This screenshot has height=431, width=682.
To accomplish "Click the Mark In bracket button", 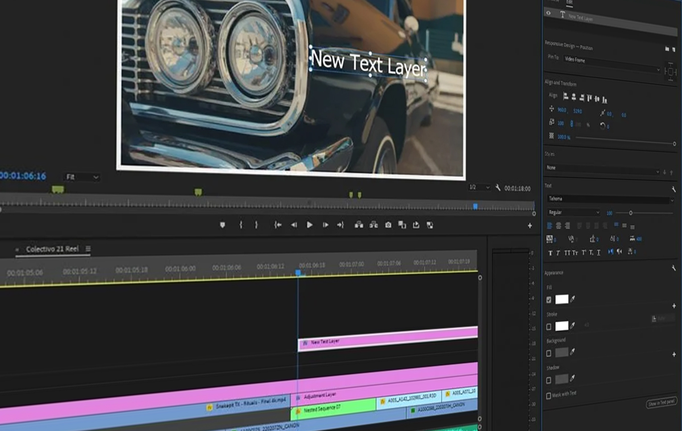I will (241, 225).
